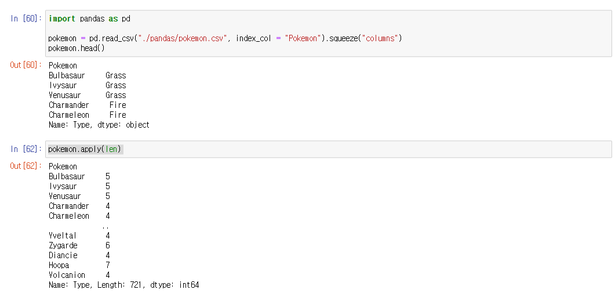615x293 pixels.
Task: Click the '..' truncation ellipsis in Out[62]
Action: [105, 227]
